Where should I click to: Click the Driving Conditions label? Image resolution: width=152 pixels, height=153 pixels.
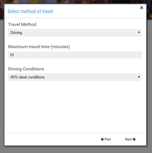click(x=26, y=69)
